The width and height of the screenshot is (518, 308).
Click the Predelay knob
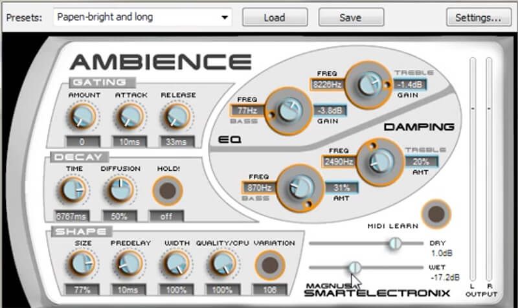[x=129, y=264]
